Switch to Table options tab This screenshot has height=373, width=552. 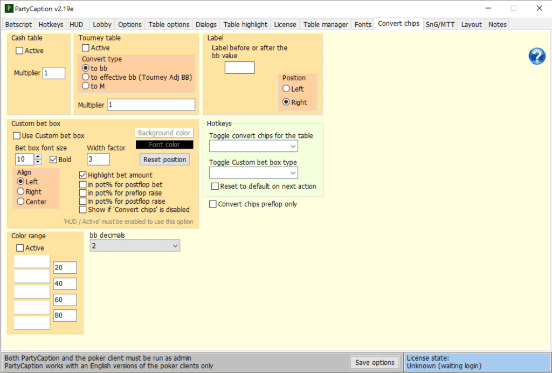pyautogui.click(x=169, y=24)
